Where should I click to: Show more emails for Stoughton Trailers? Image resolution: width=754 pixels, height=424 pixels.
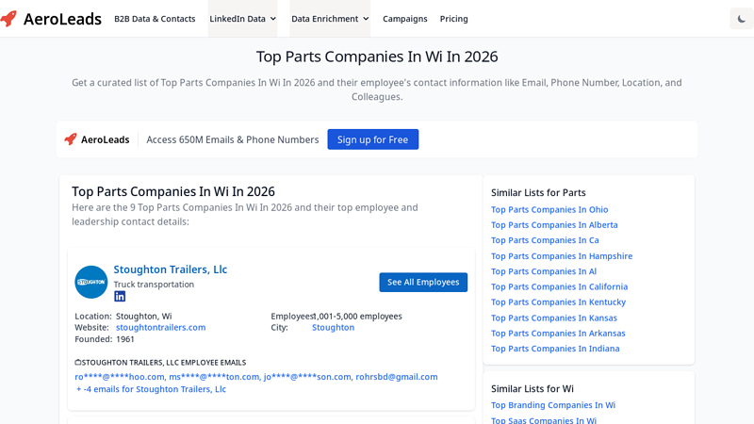[151, 389]
